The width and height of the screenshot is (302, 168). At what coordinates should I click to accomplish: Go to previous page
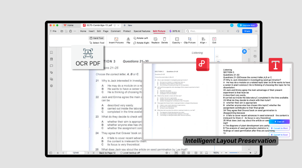point(63,153)
